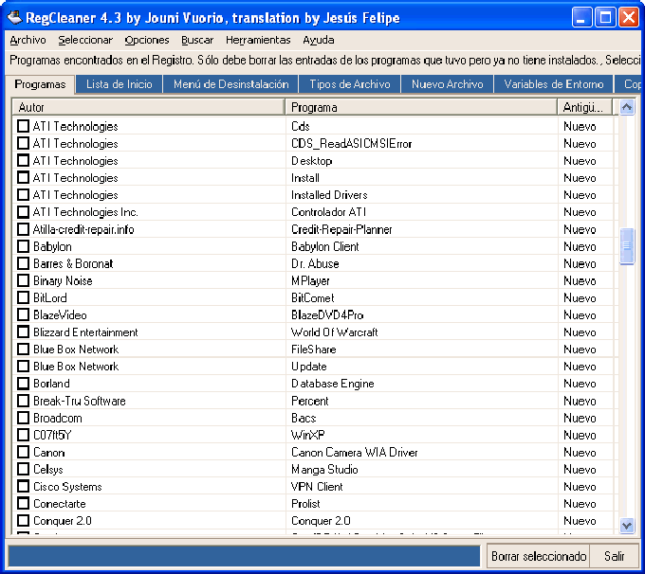Check the Binary Noise checkbox

click(24, 280)
